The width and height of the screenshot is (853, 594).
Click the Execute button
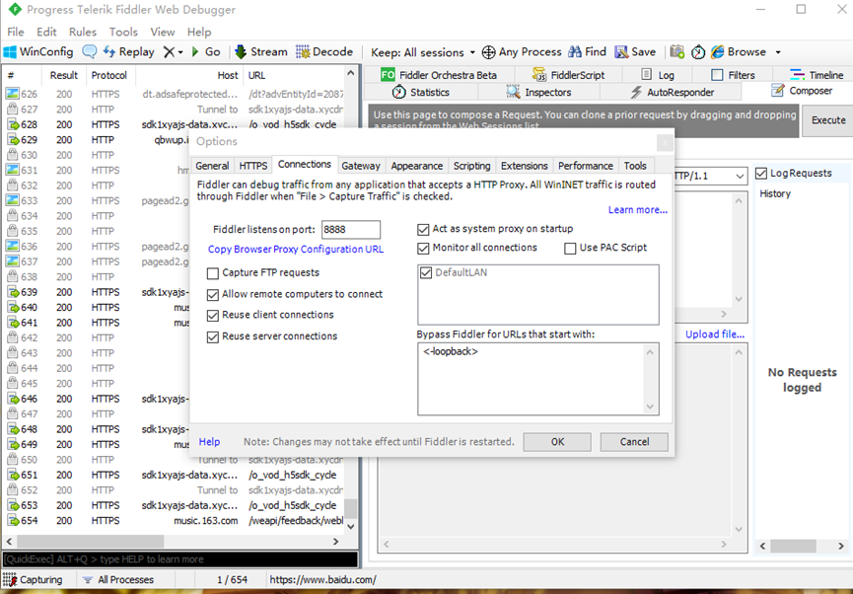point(828,119)
